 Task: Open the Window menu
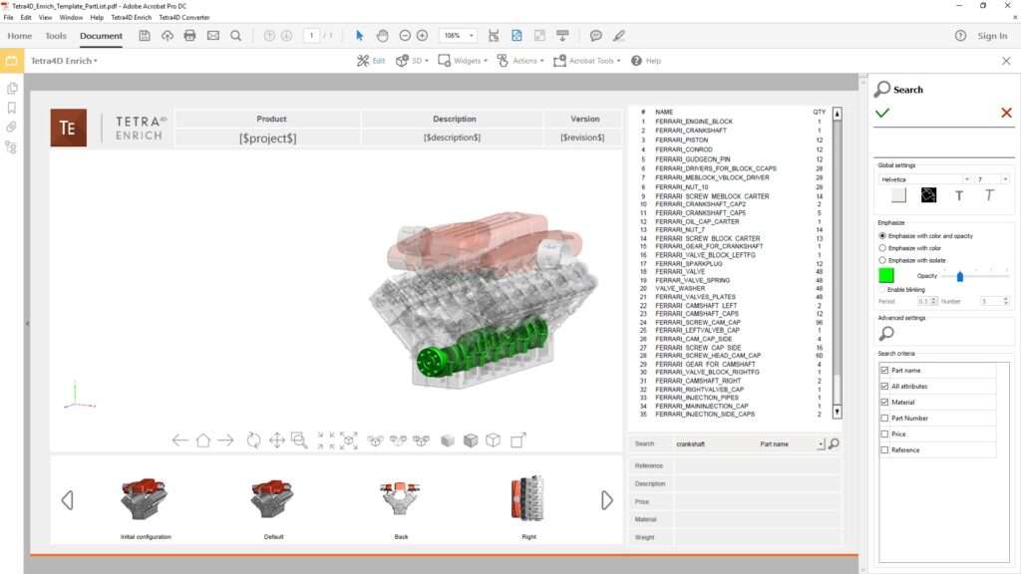click(71, 18)
